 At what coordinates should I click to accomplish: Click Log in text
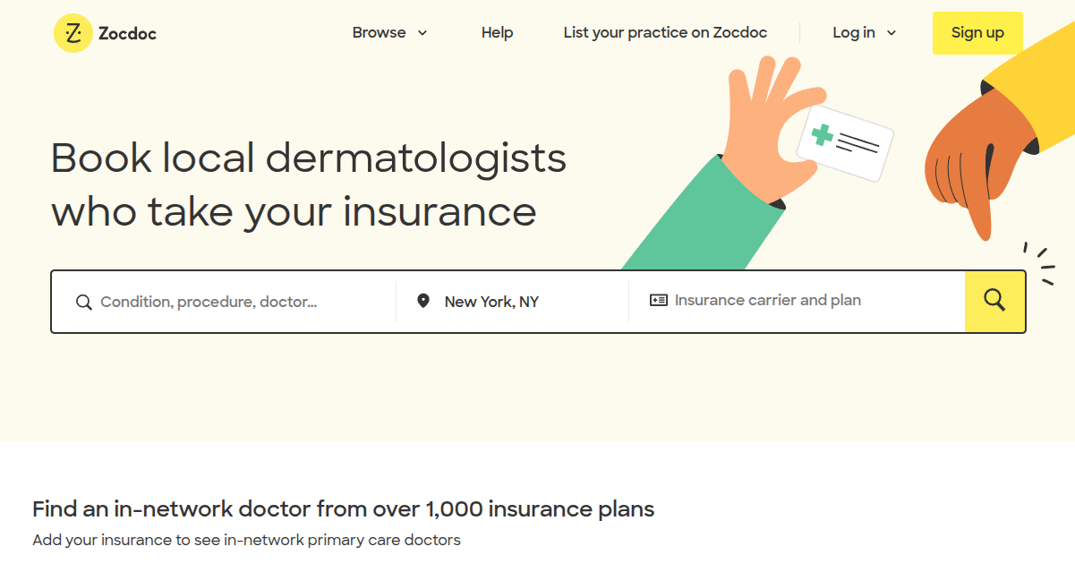[854, 33]
